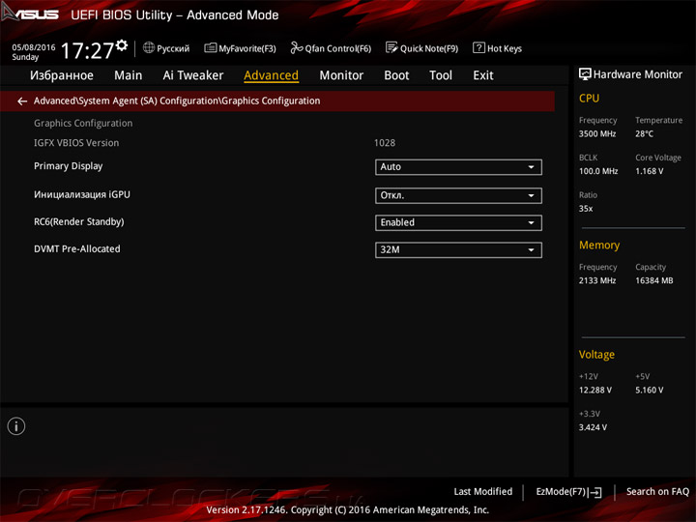
Task: Click the version copyright line
Action: 348,510
